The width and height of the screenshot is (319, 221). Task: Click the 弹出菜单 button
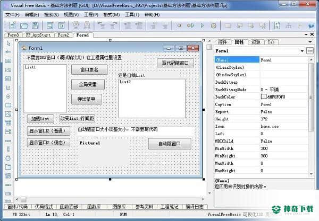(x=87, y=99)
